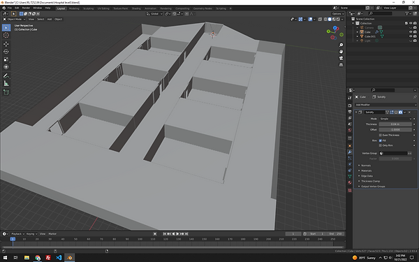Expand the Materials section
This screenshot has height=262, width=419.
(x=366, y=170)
